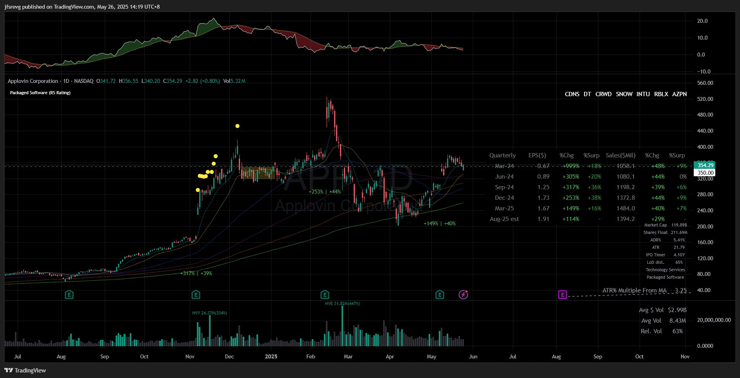
Task: Click the IPO Timer 4.10Y value
Action: pyautogui.click(x=679, y=255)
